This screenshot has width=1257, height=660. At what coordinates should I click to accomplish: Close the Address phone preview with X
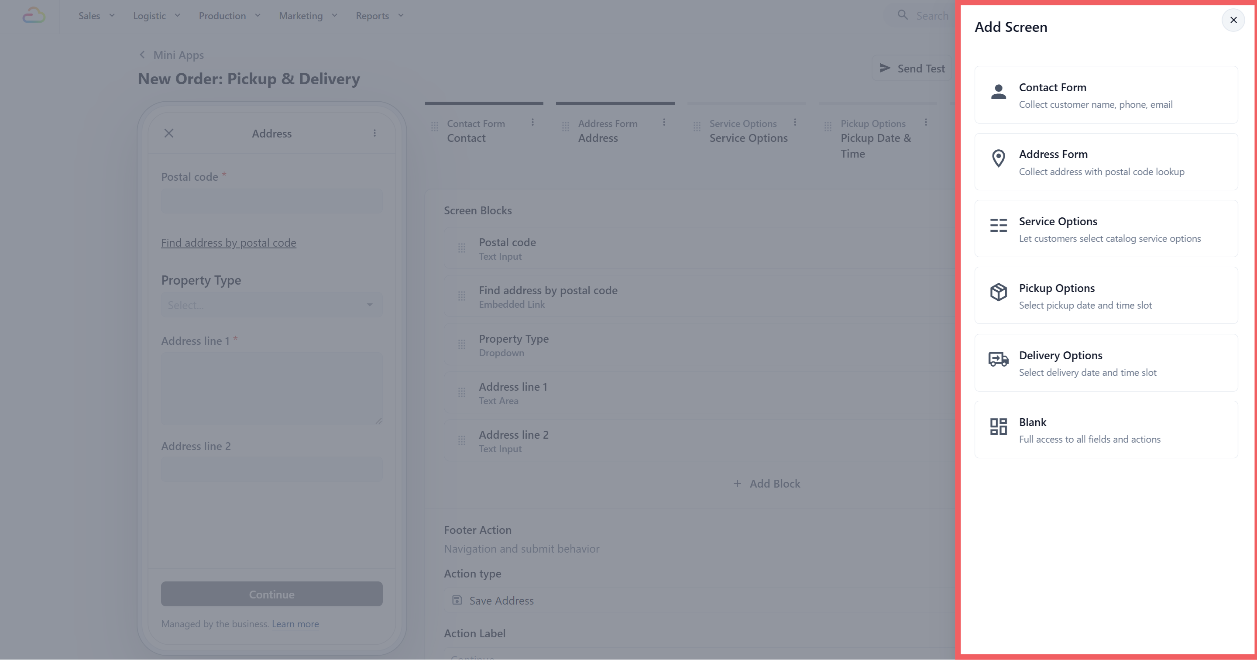pos(169,133)
